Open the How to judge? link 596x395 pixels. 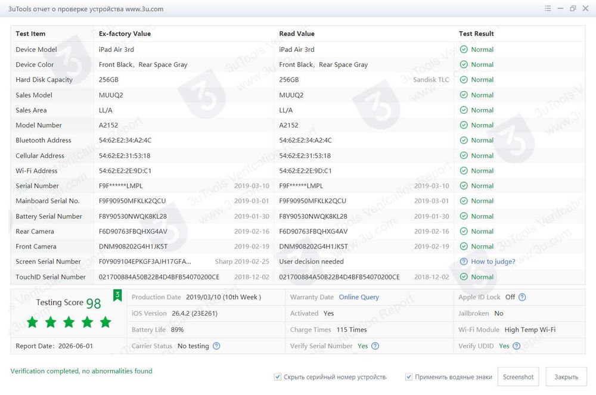[493, 262]
